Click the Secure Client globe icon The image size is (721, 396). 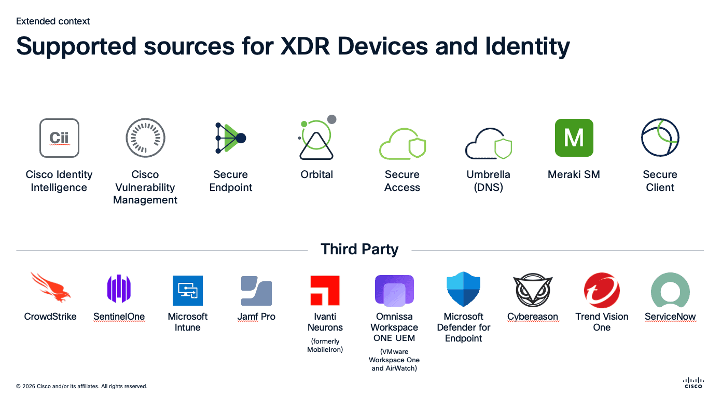(660, 137)
